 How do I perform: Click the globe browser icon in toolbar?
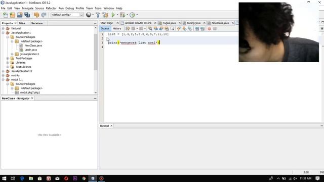[89, 15]
